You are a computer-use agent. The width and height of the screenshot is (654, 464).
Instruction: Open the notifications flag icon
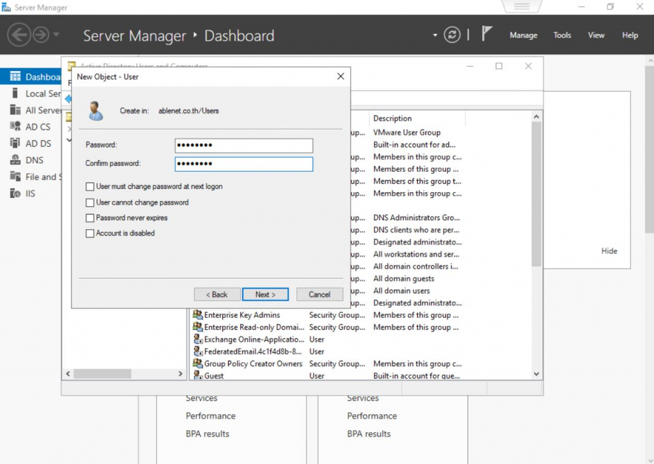coord(487,34)
